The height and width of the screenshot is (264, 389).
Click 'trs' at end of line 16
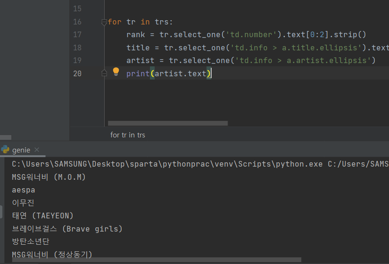pyautogui.click(x=162, y=22)
